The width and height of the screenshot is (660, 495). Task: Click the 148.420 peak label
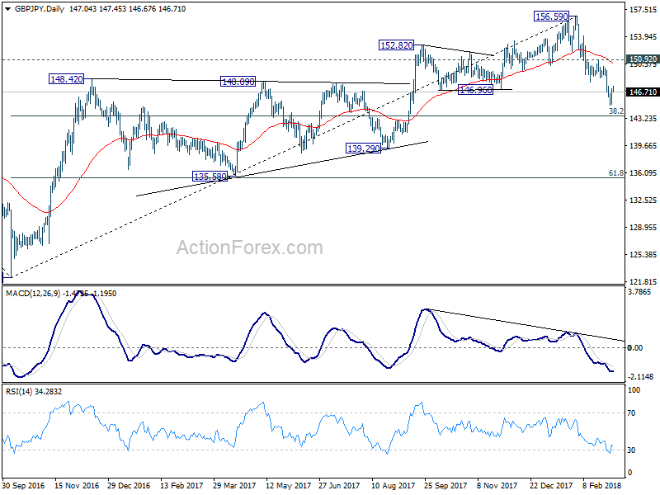66,78
